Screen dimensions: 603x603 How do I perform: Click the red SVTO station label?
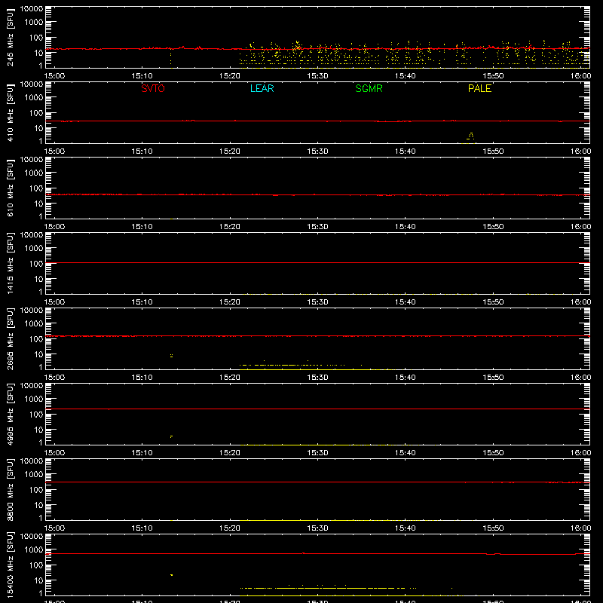153,88
